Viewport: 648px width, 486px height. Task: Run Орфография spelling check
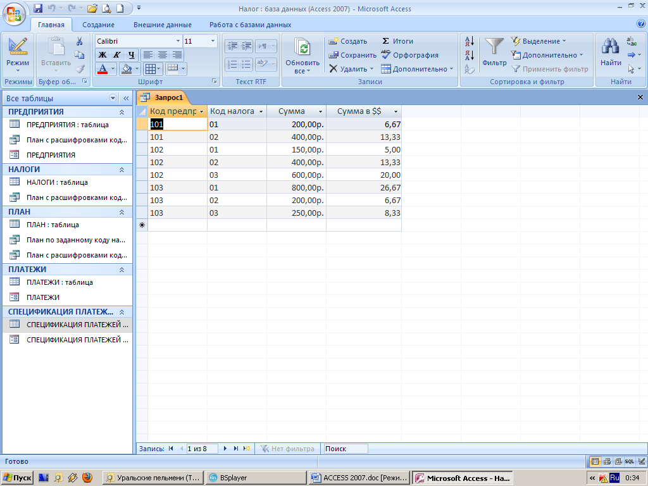[410, 55]
